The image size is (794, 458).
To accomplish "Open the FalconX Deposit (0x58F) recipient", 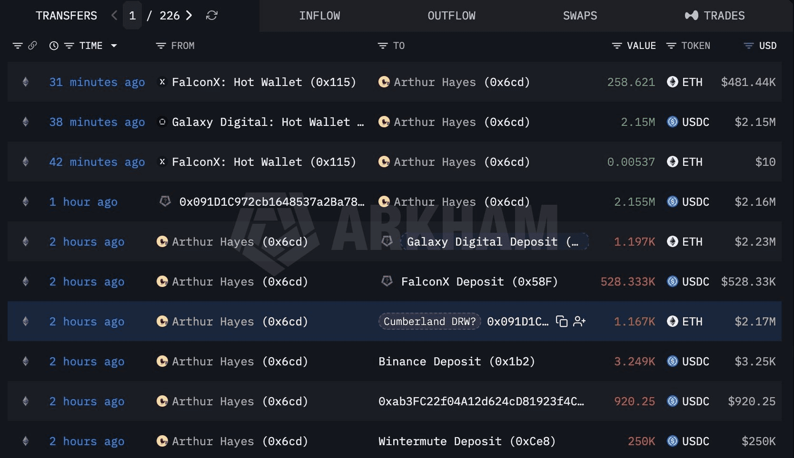I will point(479,282).
